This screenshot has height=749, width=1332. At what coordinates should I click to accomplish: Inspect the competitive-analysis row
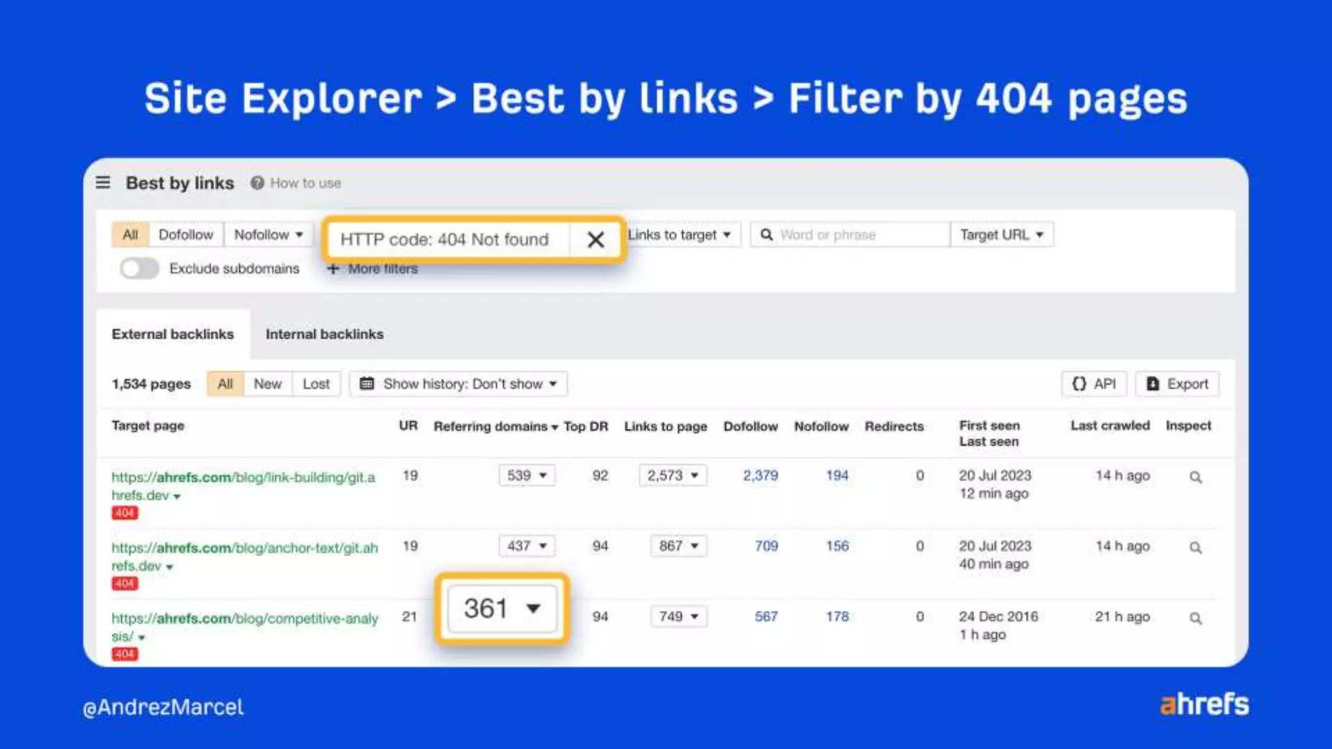[1195, 618]
